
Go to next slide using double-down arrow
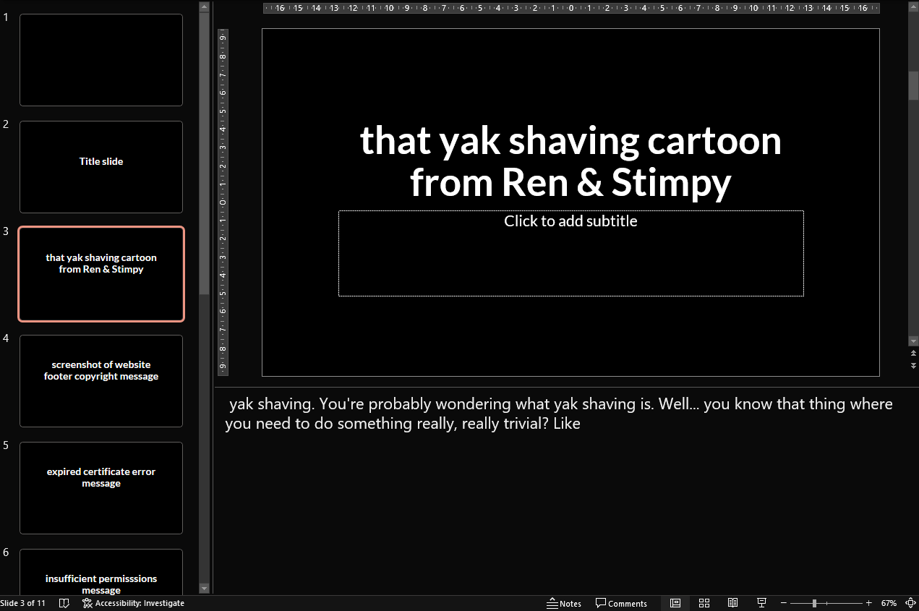pyautogui.click(x=913, y=365)
